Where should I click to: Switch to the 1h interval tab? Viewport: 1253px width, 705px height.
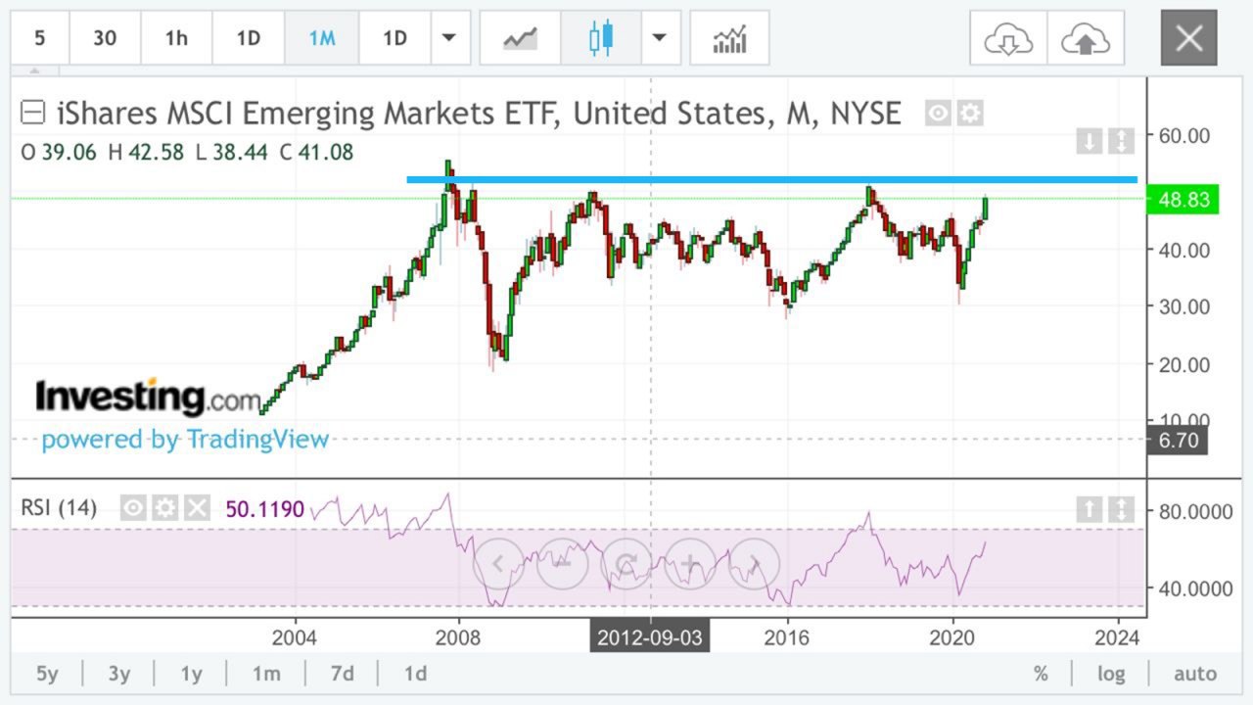[x=176, y=38]
